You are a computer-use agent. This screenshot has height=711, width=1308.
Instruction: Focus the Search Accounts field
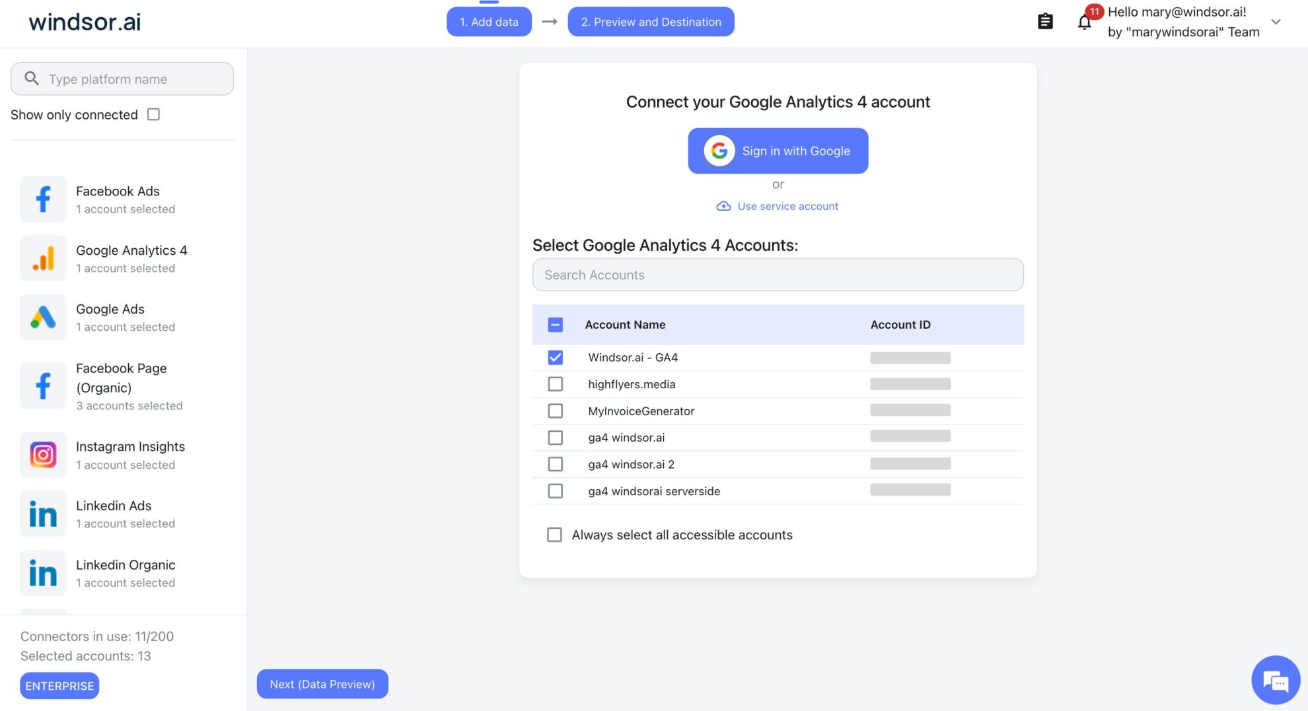[x=778, y=275]
